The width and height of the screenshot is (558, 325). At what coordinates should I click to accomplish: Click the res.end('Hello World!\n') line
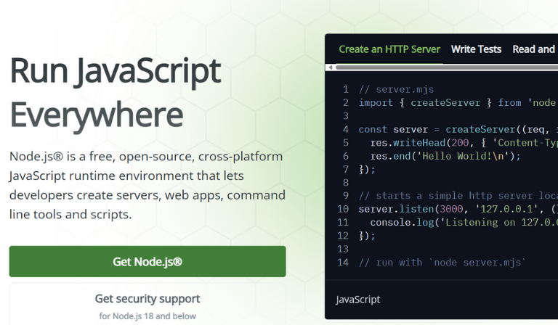point(445,156)
